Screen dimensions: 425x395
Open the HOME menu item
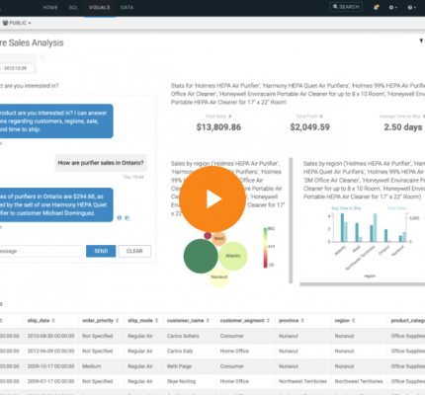point(50,7)
